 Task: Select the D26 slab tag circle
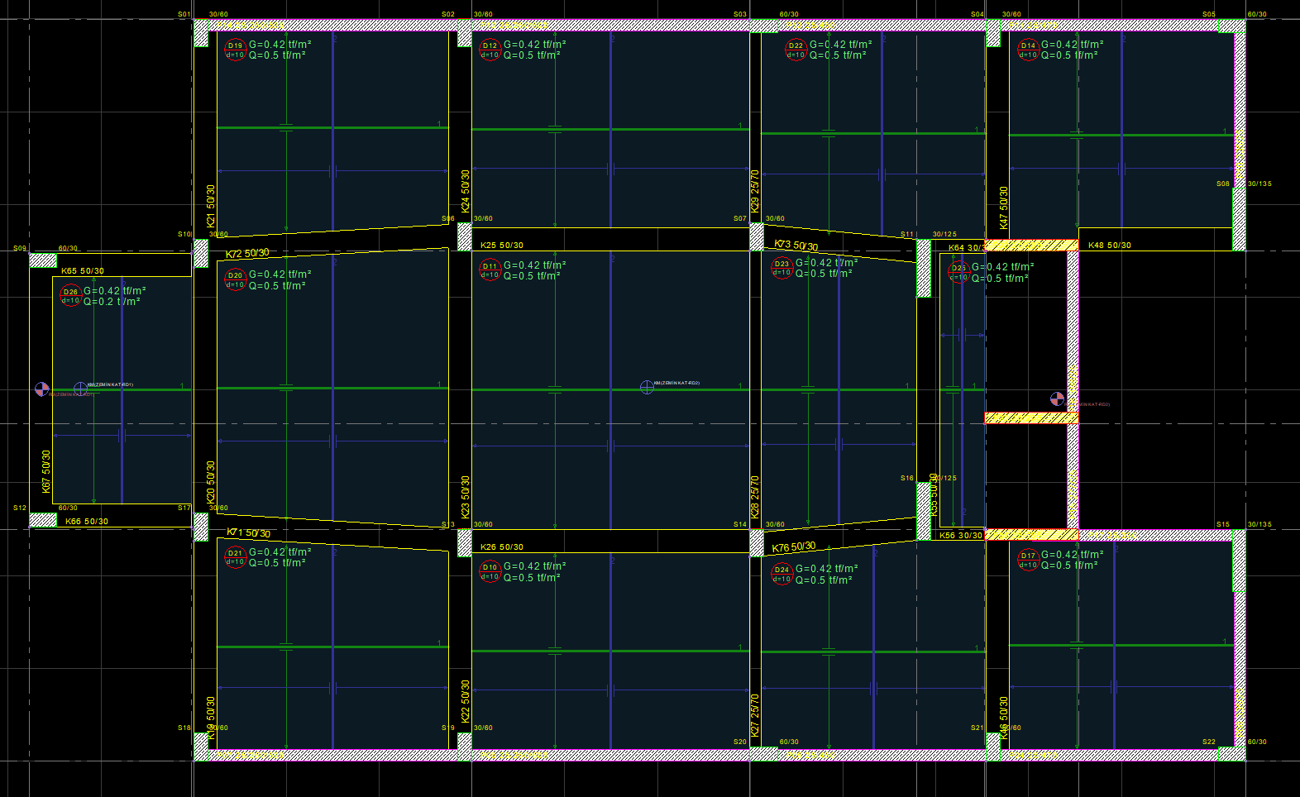(x=70, y=296)
